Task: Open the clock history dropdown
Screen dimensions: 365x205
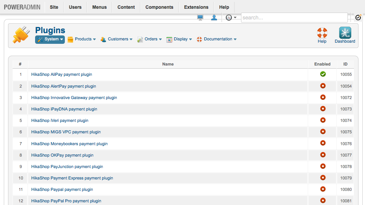Action: 231,18
